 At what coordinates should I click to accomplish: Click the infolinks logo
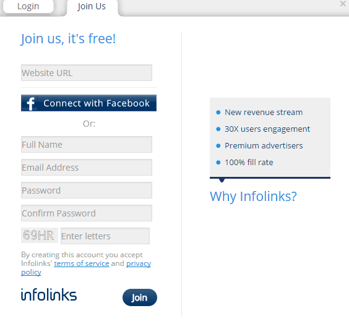49,294
